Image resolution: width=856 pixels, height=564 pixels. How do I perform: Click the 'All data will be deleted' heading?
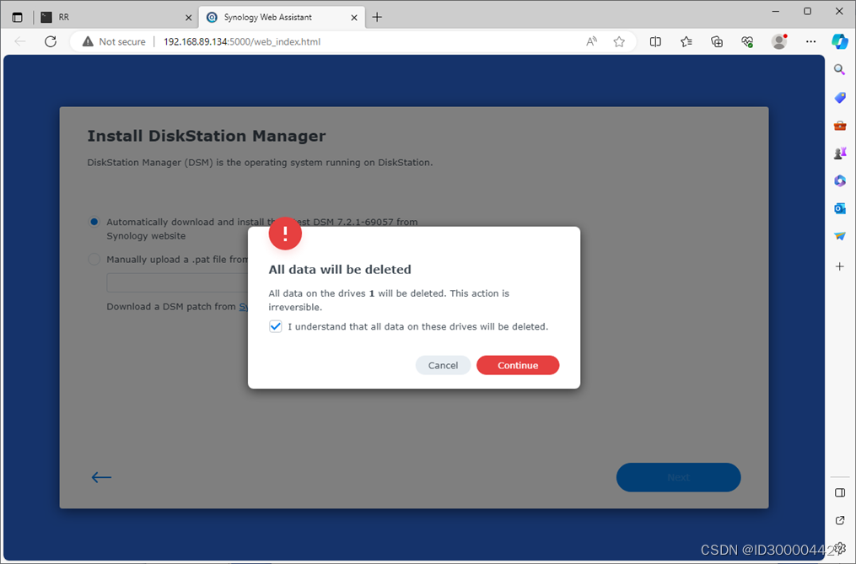click(x=340, y=269)
